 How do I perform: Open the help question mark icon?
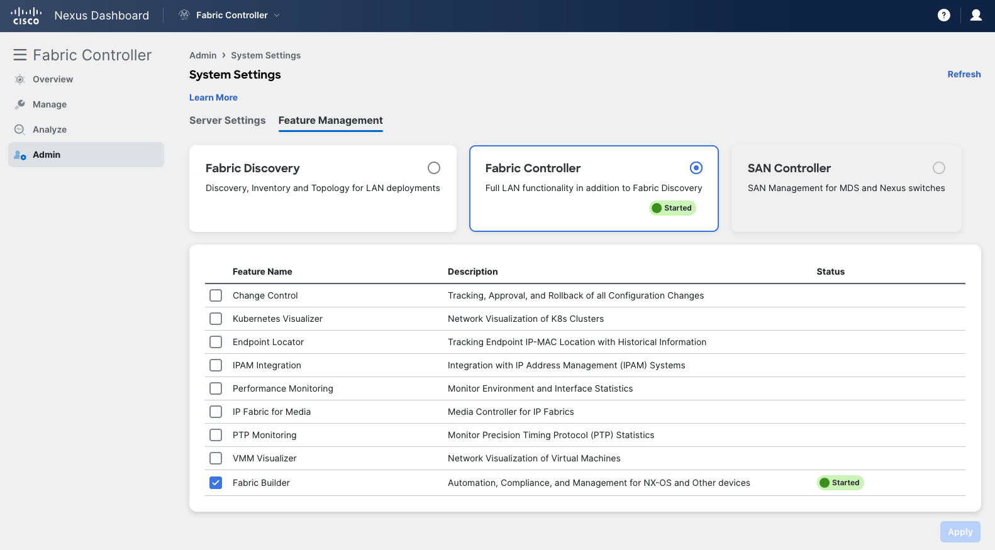[x=943, y=15]
